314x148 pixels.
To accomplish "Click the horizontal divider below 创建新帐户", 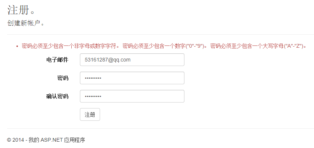I will (x=161, y=34).
